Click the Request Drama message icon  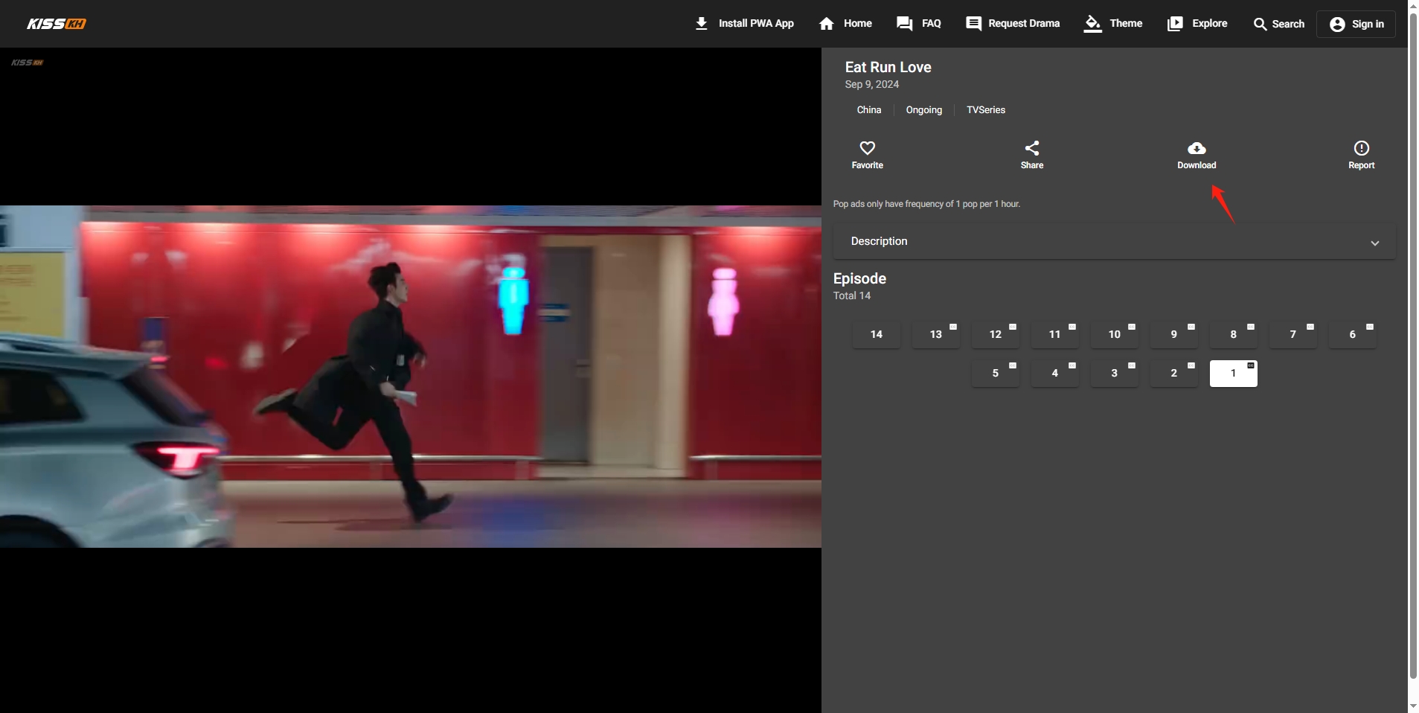click(973, 24)
